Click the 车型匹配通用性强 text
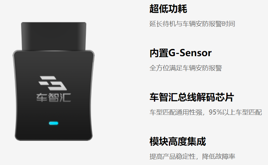Screen dimensions: 268x165 coord(176,112)
